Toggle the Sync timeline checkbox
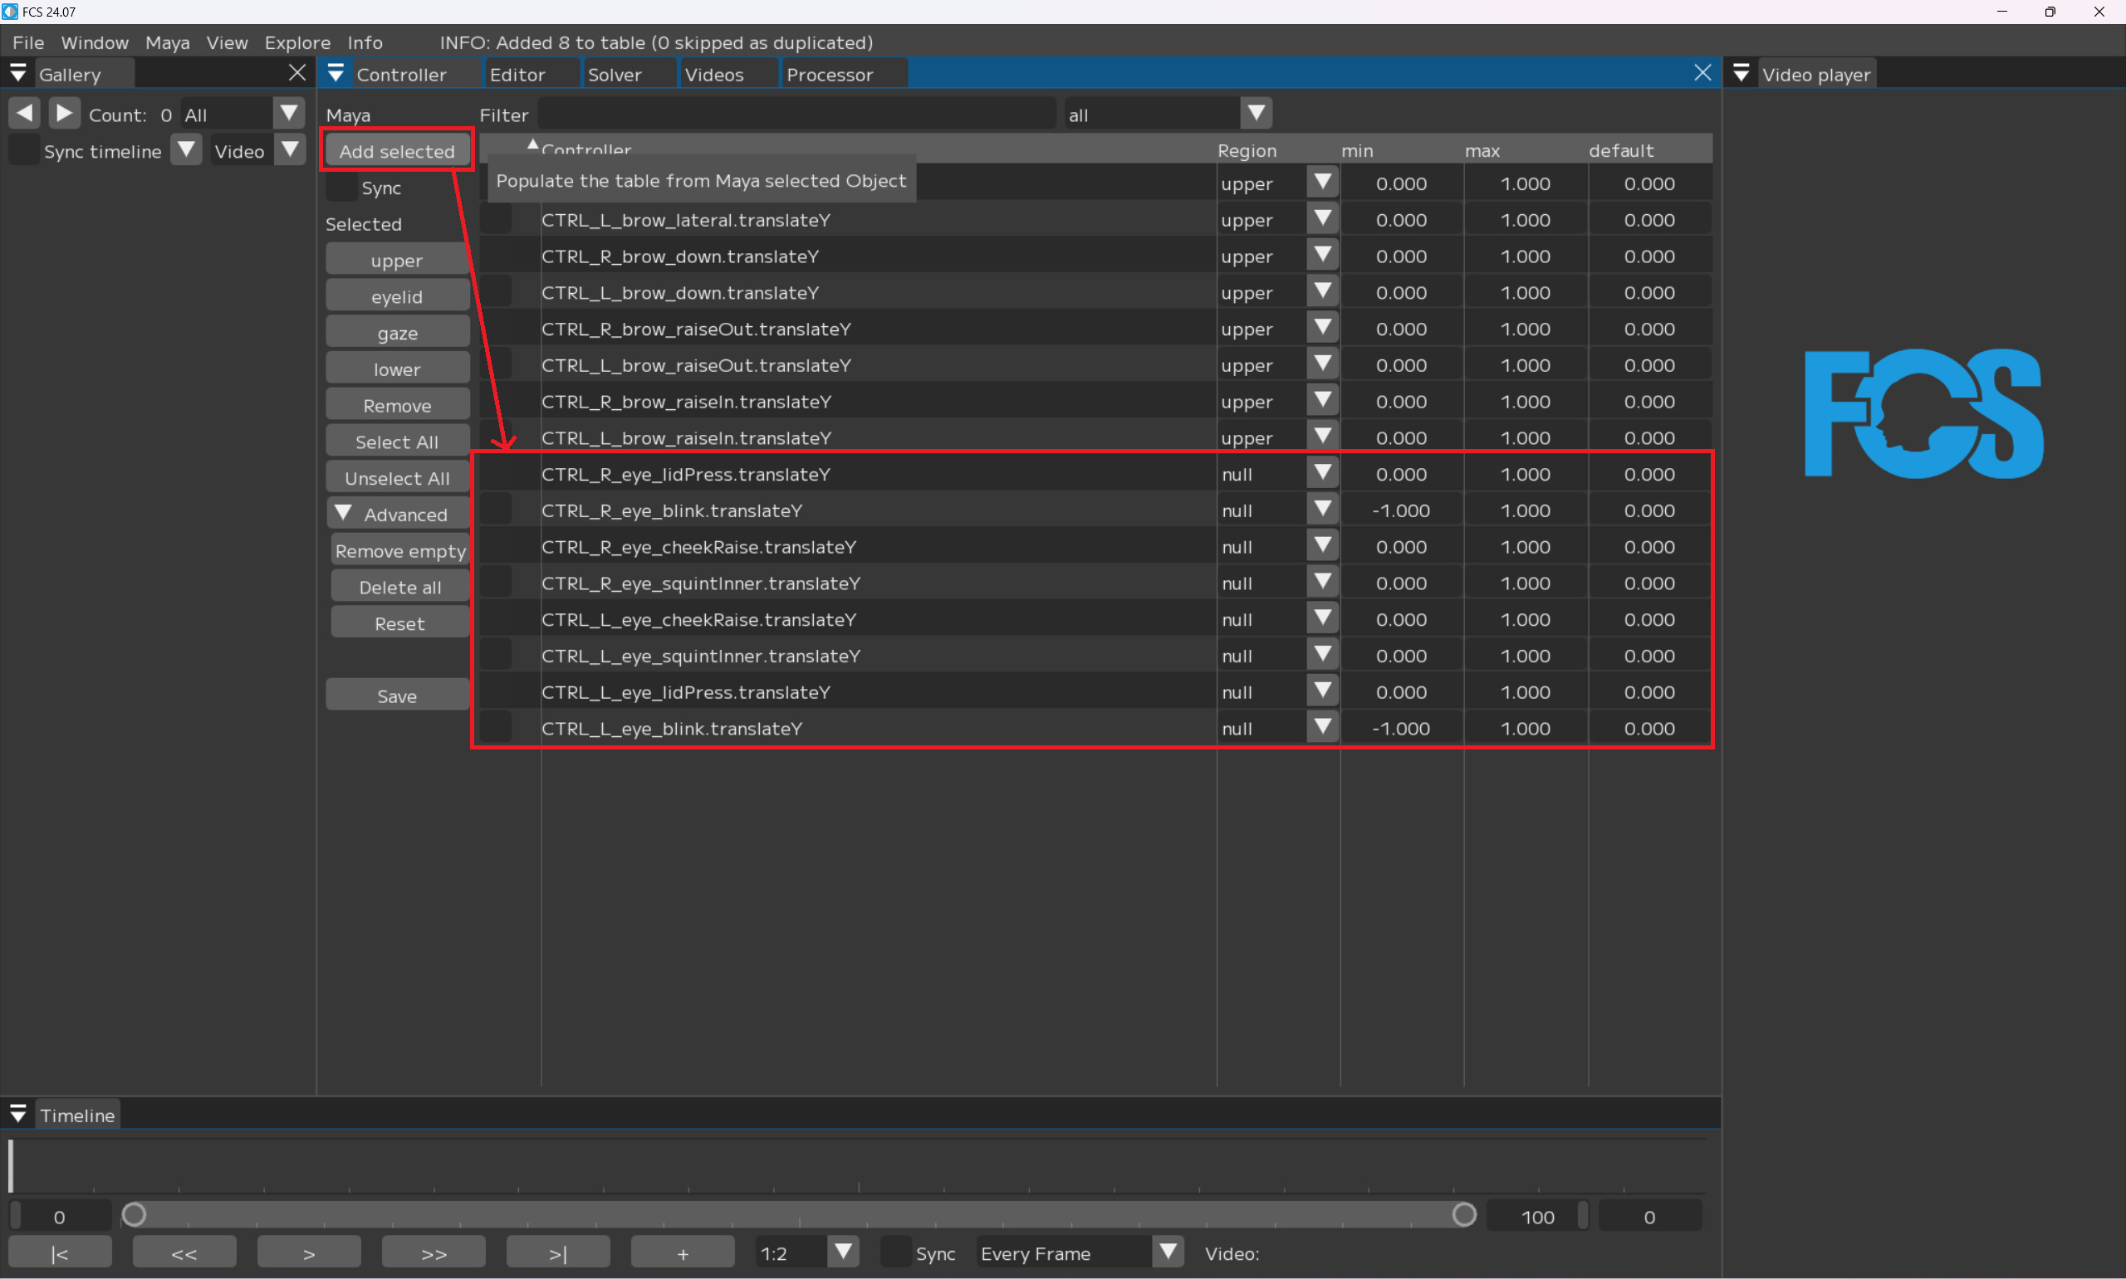 (x=23, y=151)
